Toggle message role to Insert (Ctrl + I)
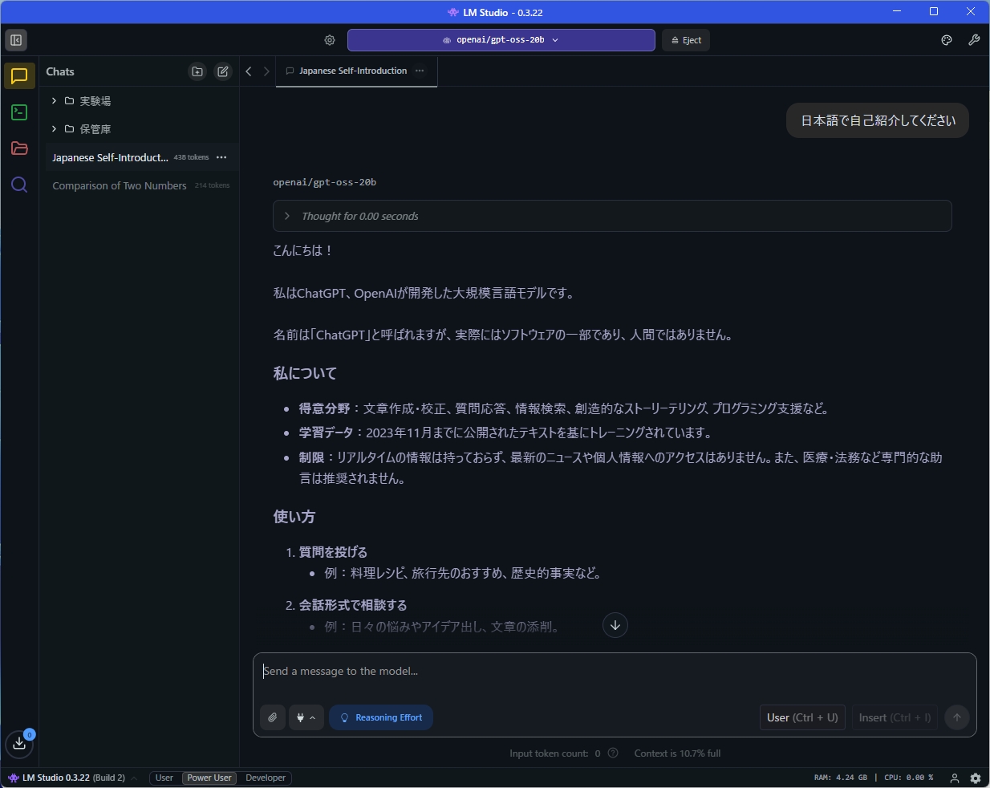The image size is (990, 788). click(x=893, y=717)
